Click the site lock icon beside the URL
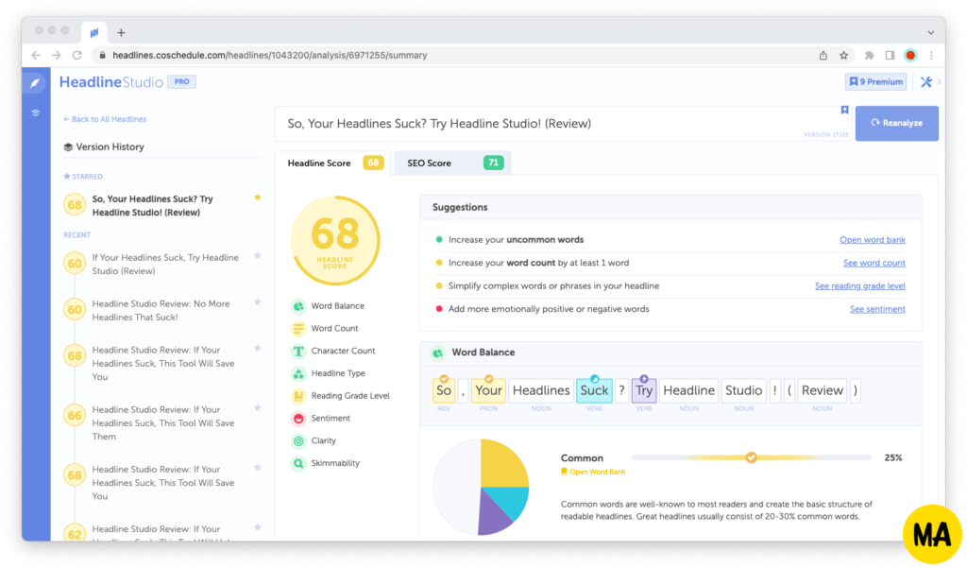Image resolution: width=967 pixels, height=568 pixels. point(102,55)
